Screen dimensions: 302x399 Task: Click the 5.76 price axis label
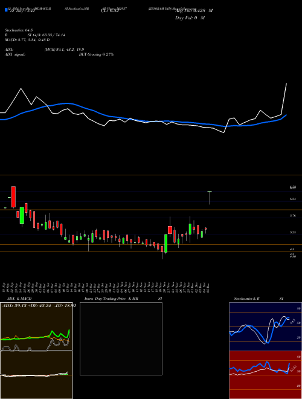[x=292, y=216]
